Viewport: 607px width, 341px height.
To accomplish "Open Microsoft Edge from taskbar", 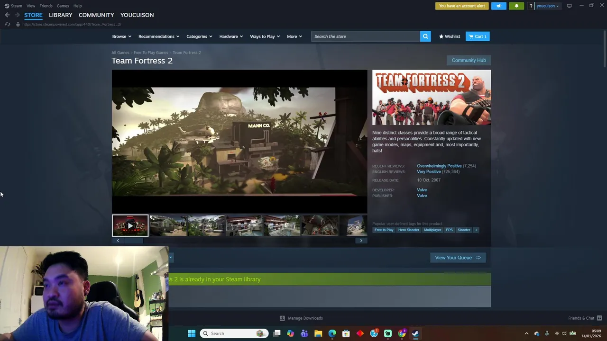I will [x=332, y=333].
